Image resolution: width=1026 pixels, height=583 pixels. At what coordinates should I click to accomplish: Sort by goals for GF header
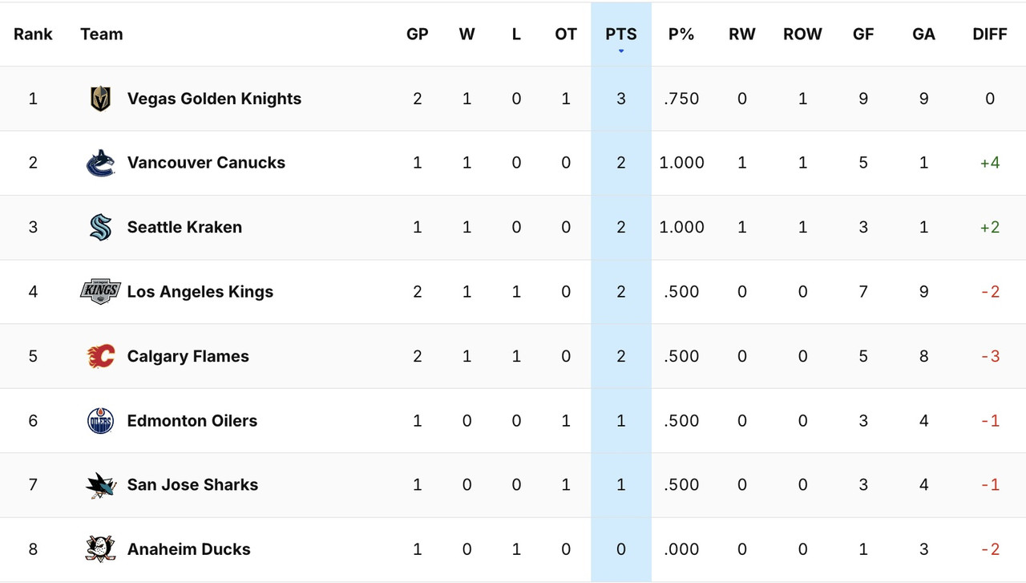tap(863, 34)
